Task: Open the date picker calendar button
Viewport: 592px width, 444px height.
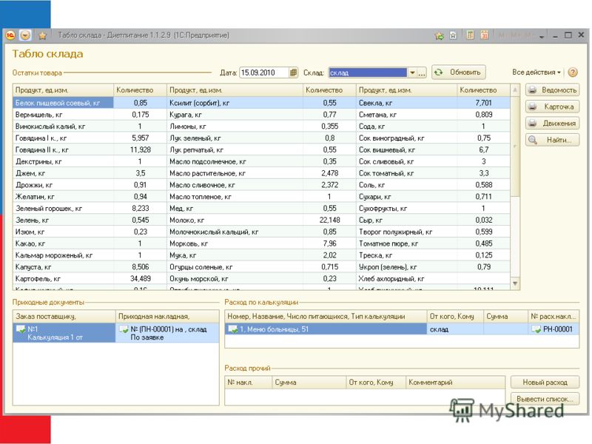Action: tap(293, 73)
